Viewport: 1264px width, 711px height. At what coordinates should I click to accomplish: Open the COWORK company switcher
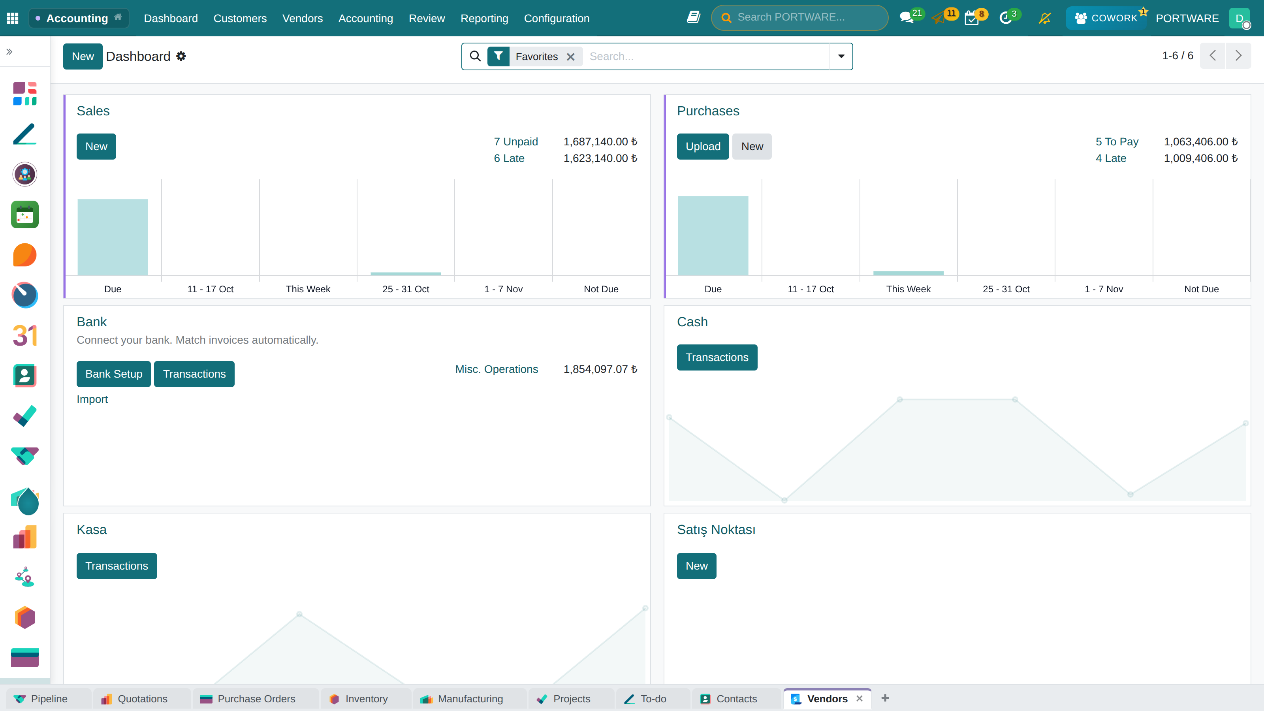tap(1106, 18)
